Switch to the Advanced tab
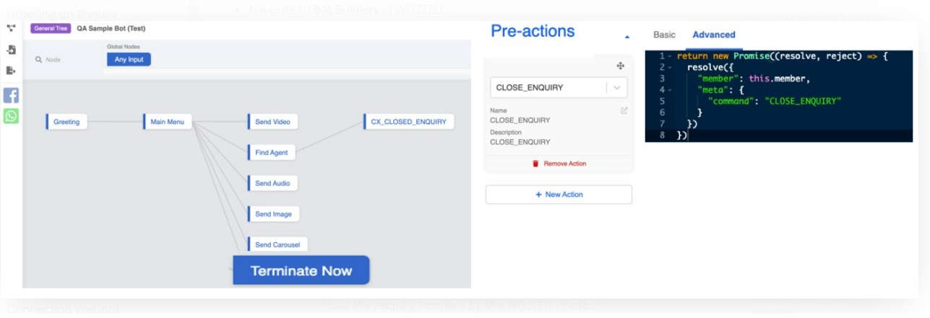 [713, 35]
